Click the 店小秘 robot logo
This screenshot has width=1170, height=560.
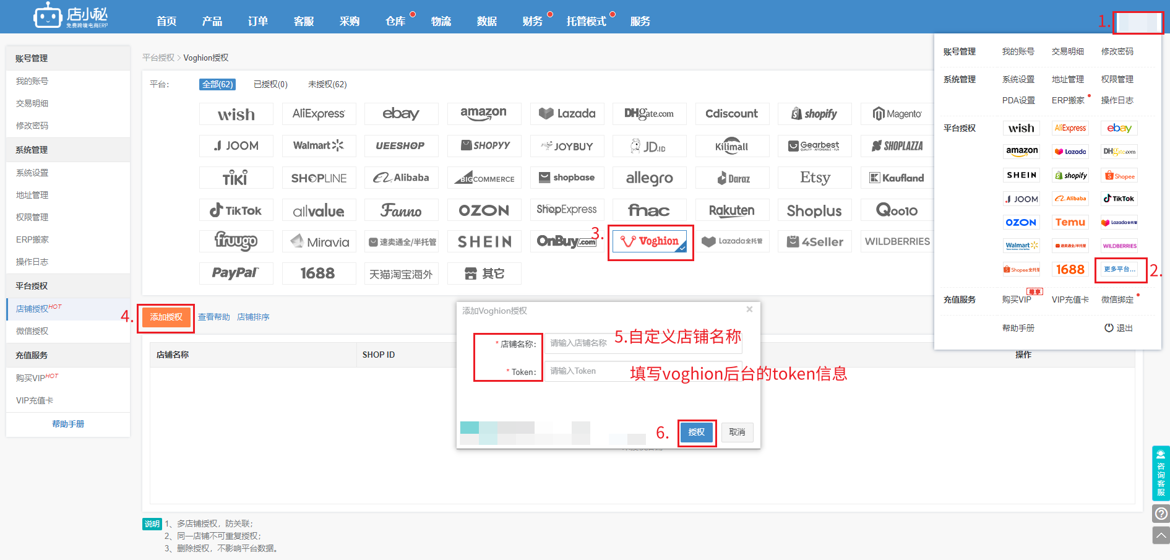coord(71,16)
